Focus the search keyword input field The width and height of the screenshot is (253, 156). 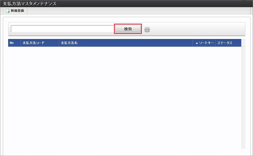point(63,29)
